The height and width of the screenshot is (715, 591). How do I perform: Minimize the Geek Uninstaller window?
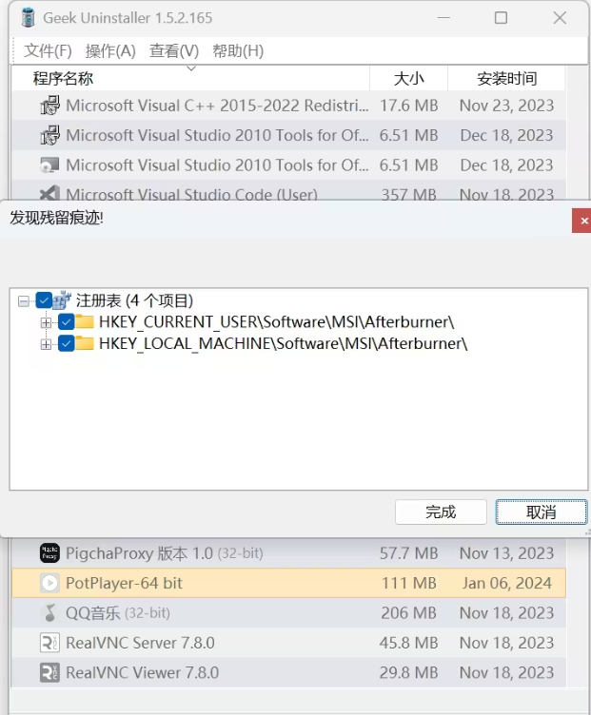point(443,18)
